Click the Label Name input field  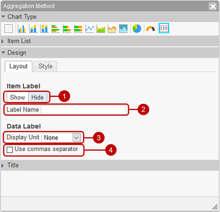coord(83,110)
